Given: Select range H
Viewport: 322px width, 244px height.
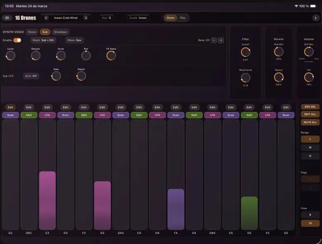Looking at the screenshot, I should click(310, 156).
